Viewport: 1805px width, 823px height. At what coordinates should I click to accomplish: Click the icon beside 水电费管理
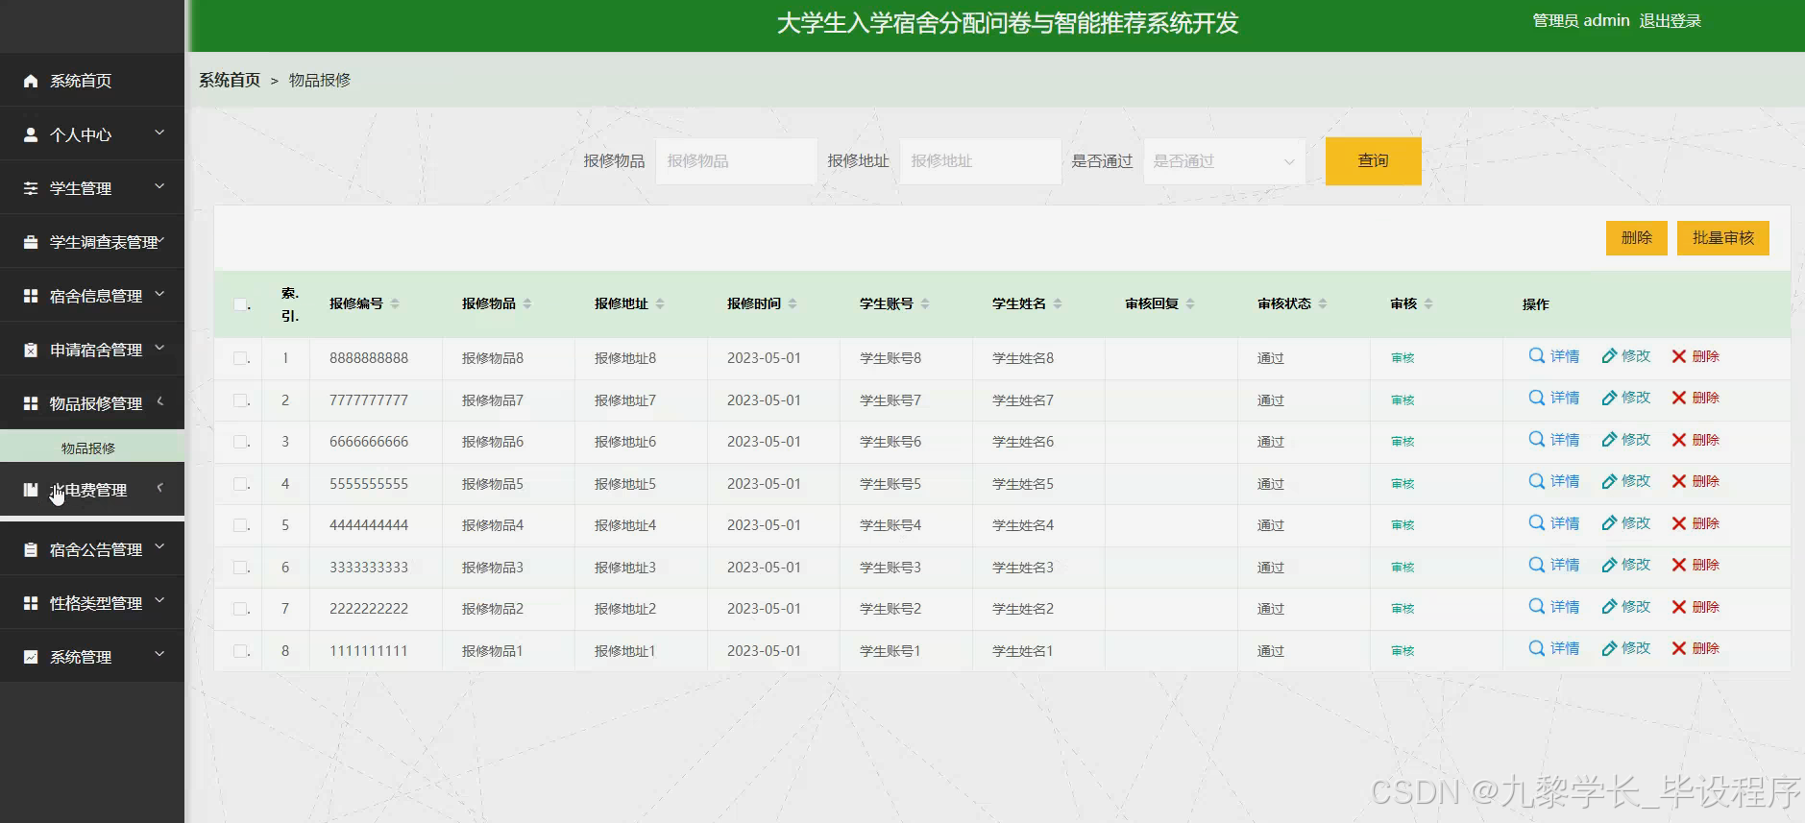tap(31, 490)
